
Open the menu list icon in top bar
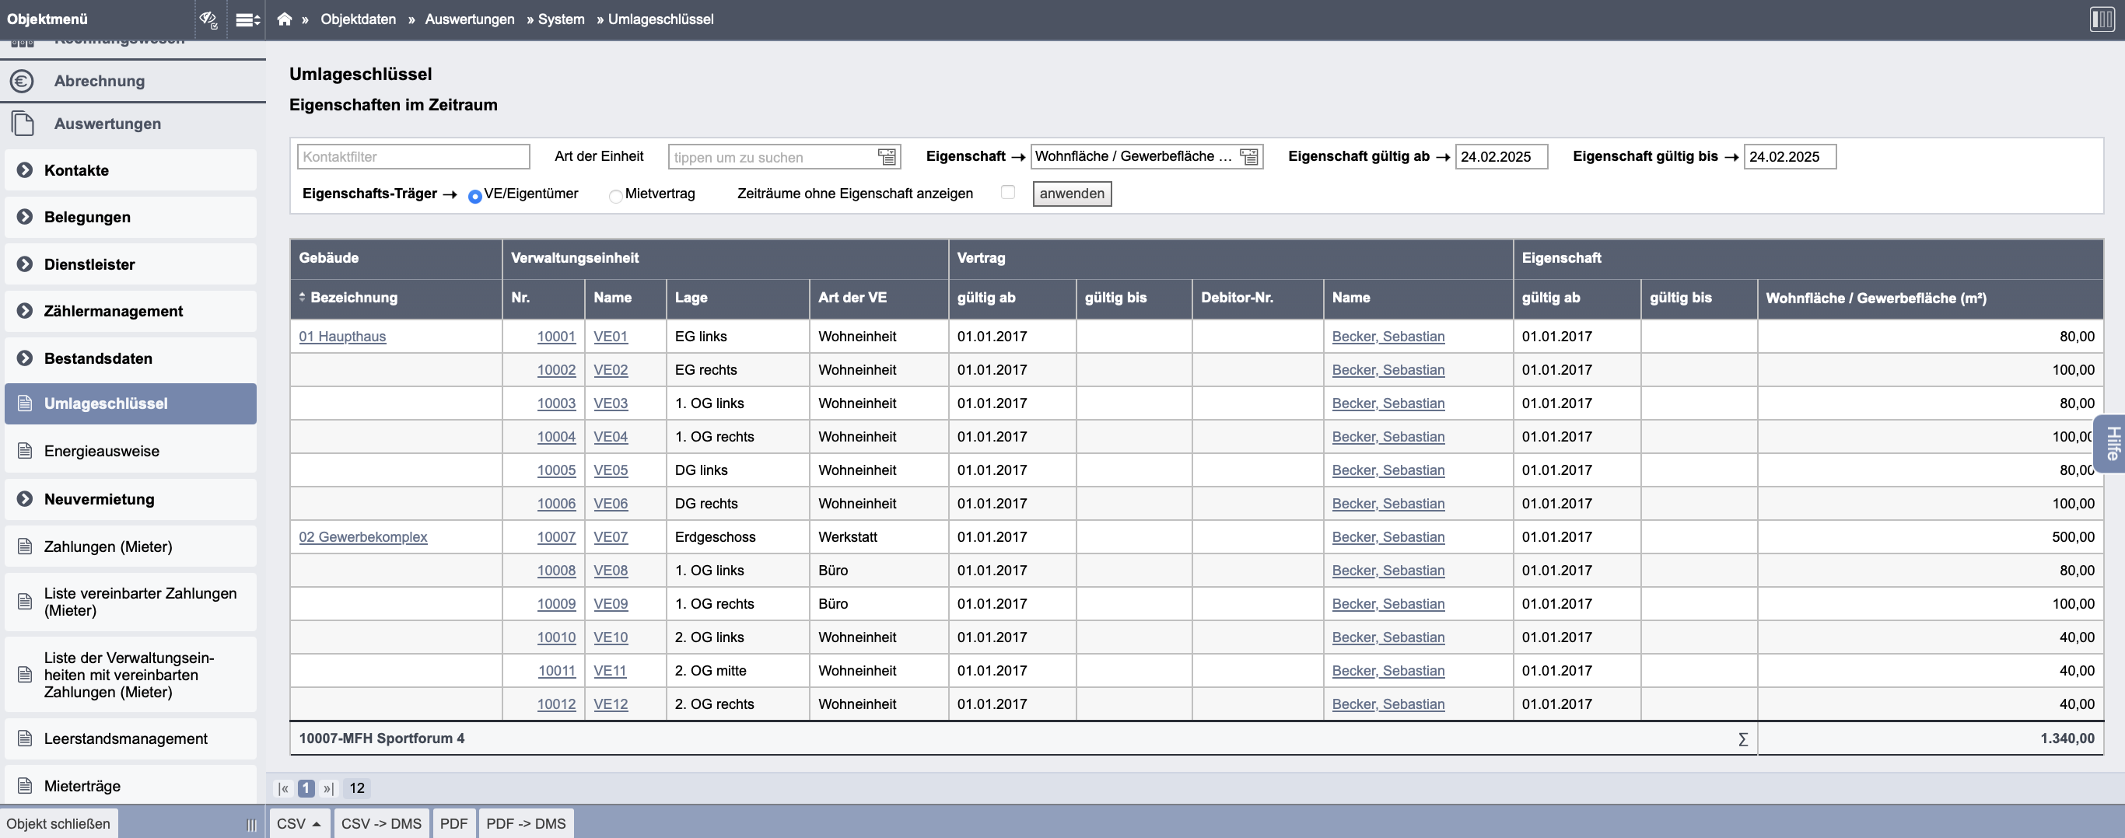pos(247,19)
